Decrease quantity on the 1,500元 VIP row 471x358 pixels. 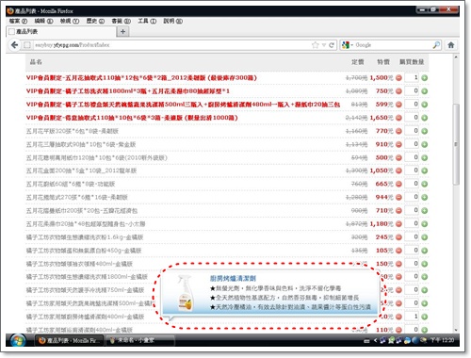click(398, 78)
